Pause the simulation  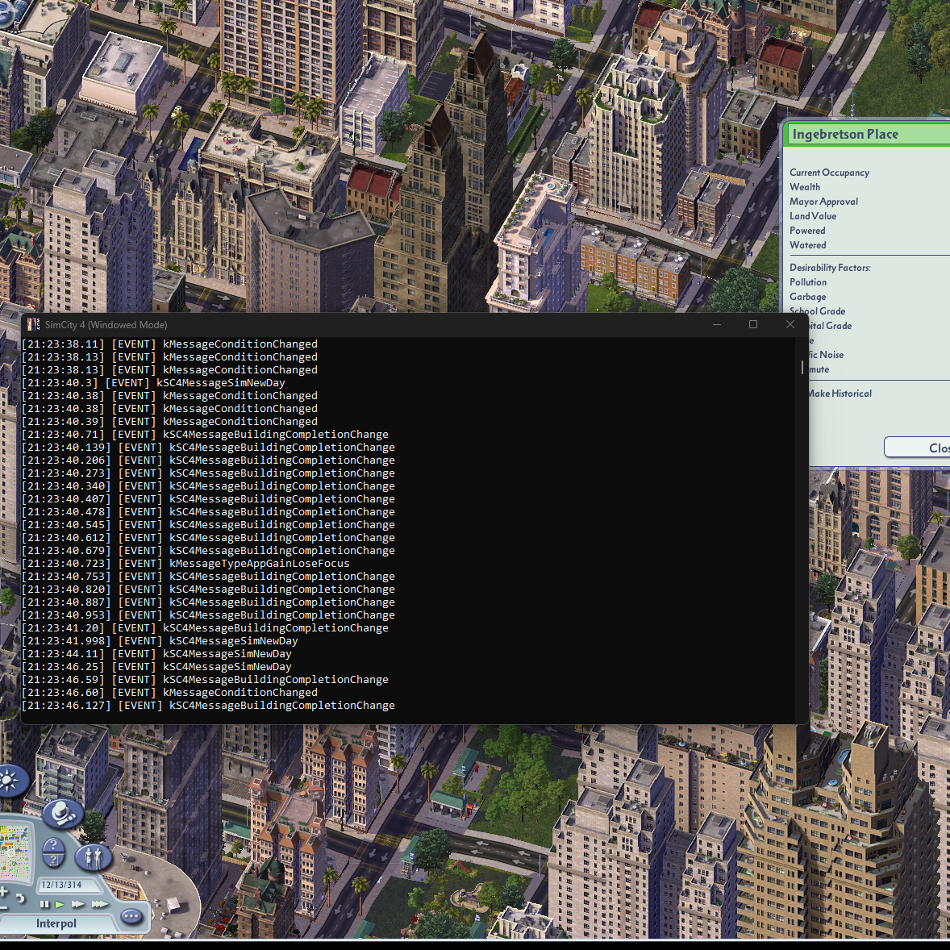pyautogui.click(x=45, y=904)
